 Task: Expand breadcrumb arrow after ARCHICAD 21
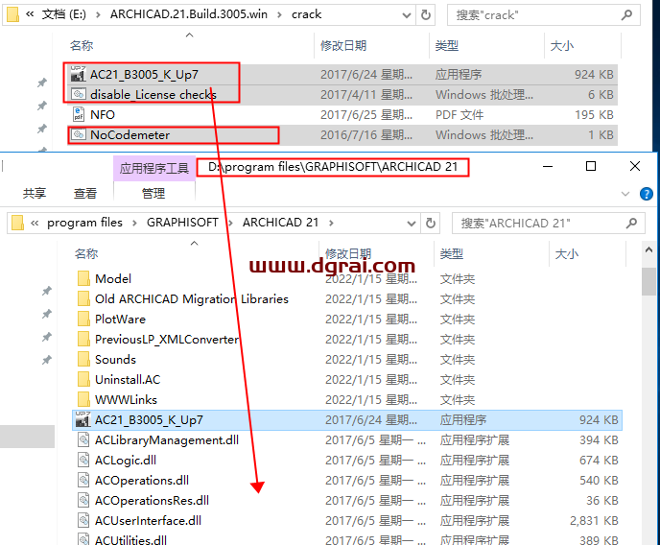(x=331, y=223)
